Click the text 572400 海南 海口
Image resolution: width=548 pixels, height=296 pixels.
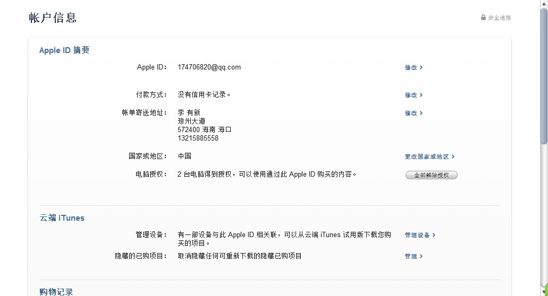[x=205, y=129]
